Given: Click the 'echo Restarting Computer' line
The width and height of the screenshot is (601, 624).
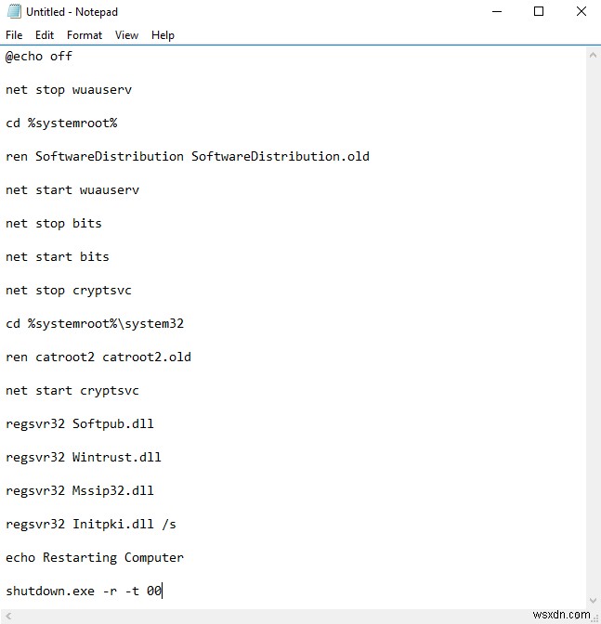Looking at the screenshot, I should tap(95, 557).
